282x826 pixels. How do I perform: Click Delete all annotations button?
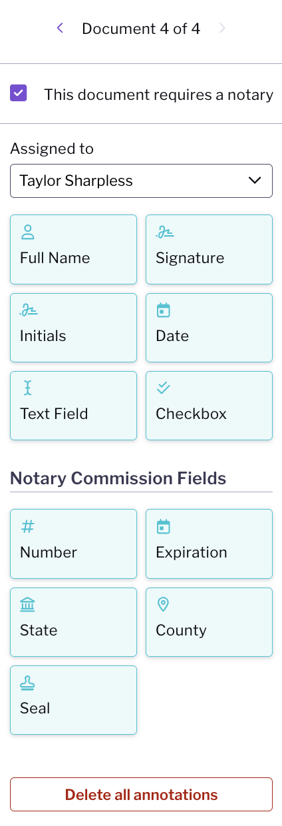141,794
